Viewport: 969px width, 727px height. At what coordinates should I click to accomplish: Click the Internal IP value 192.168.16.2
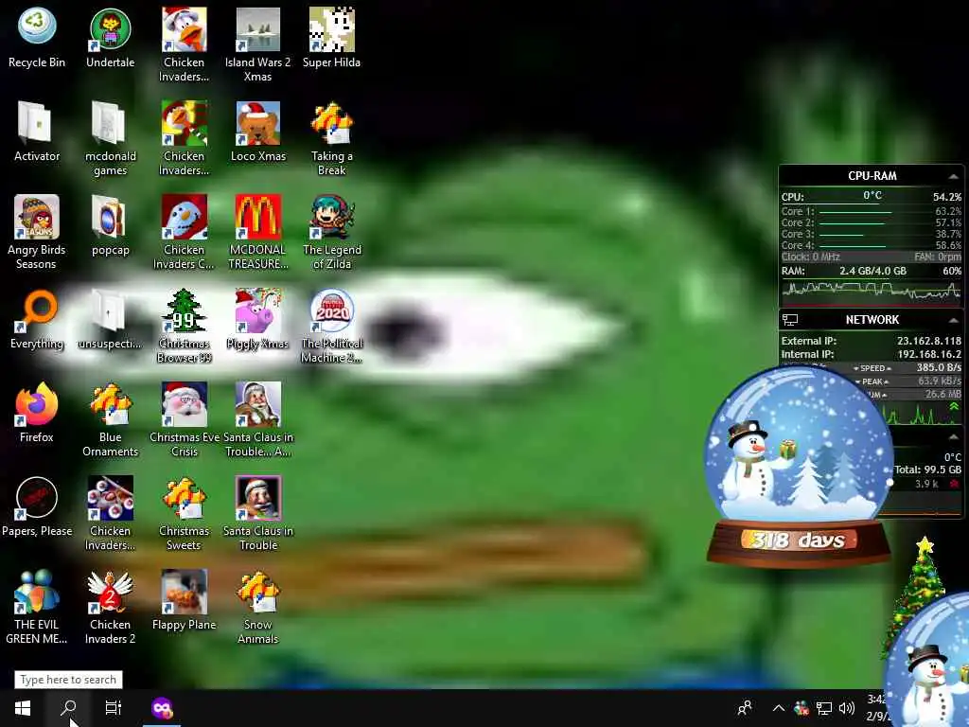[929, 354]
